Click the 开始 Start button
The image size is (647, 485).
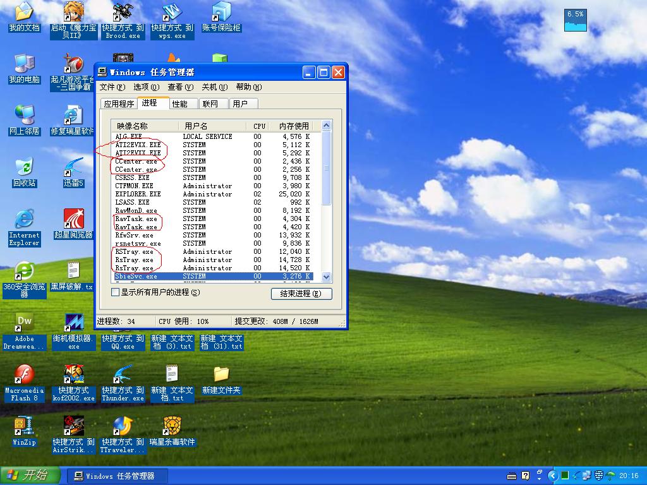pos(30,476)
